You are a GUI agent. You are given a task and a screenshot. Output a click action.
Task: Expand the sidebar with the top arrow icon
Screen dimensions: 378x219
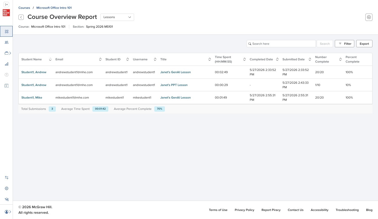(7, 5)
